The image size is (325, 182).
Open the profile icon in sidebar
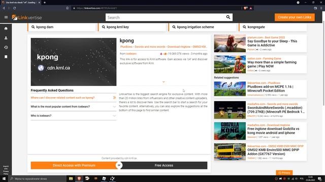tap(6, 38)
